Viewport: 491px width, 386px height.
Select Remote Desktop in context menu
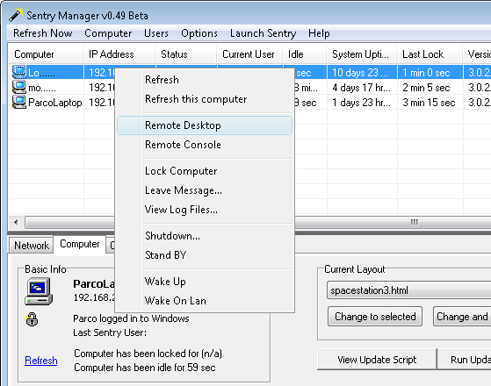tap(205, 125)
